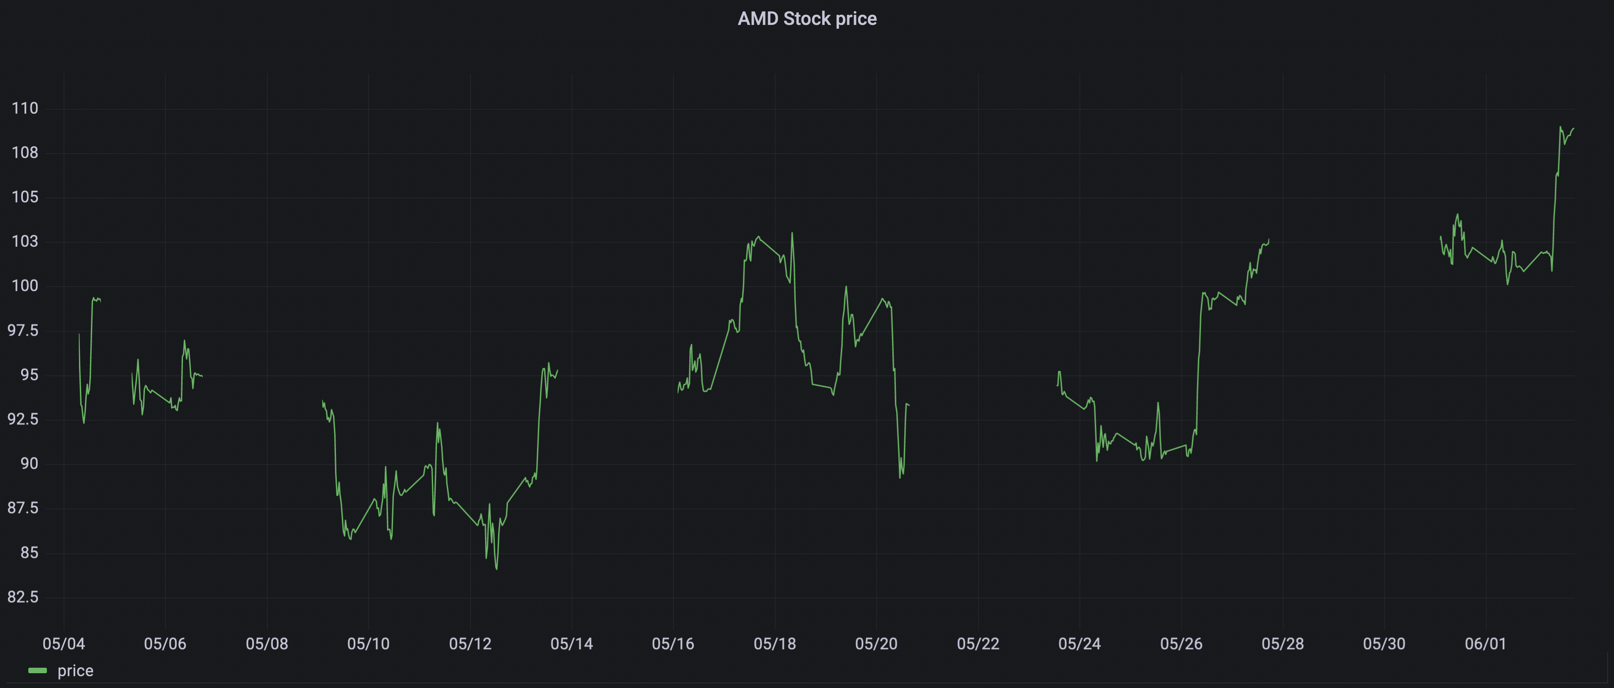Toggle the price series legend label
The width and height of the screenshot is (1614, 688).
(x=75, y=670)
